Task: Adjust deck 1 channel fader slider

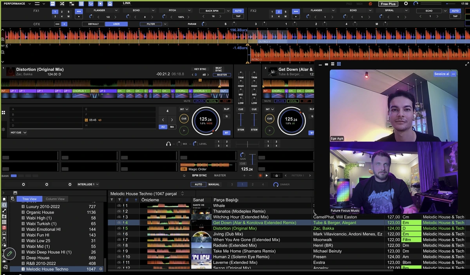Action: click(241, 119)
